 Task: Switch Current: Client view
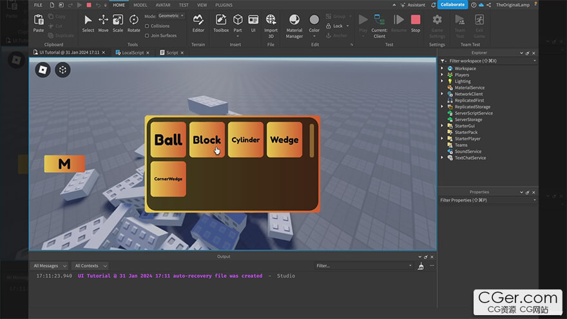click(379, 26)
